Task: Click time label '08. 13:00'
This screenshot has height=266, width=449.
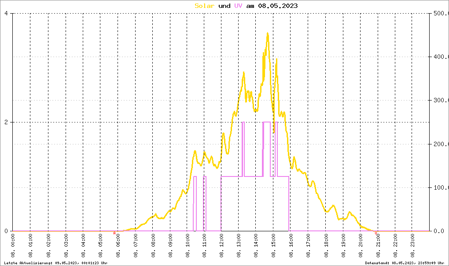Action: 239,246
